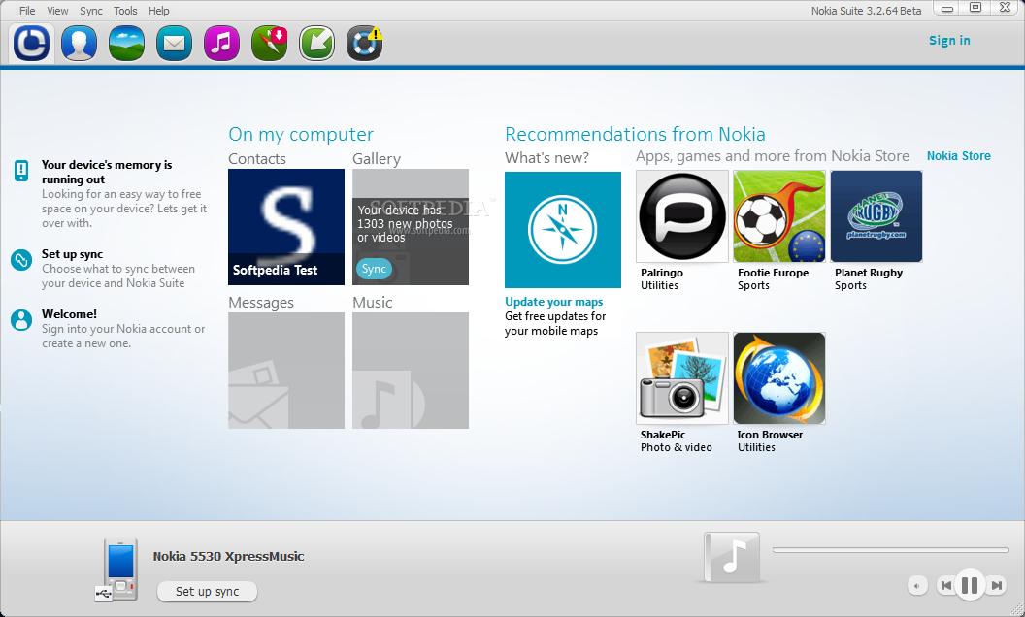Screen dimensions: 1025x617
Task: Pause the music playback
Action: pyautogui.click(x=970, y=585)
